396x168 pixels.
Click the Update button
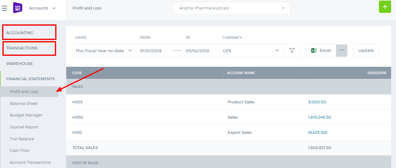pyautogui.click(x=366, y=51)
